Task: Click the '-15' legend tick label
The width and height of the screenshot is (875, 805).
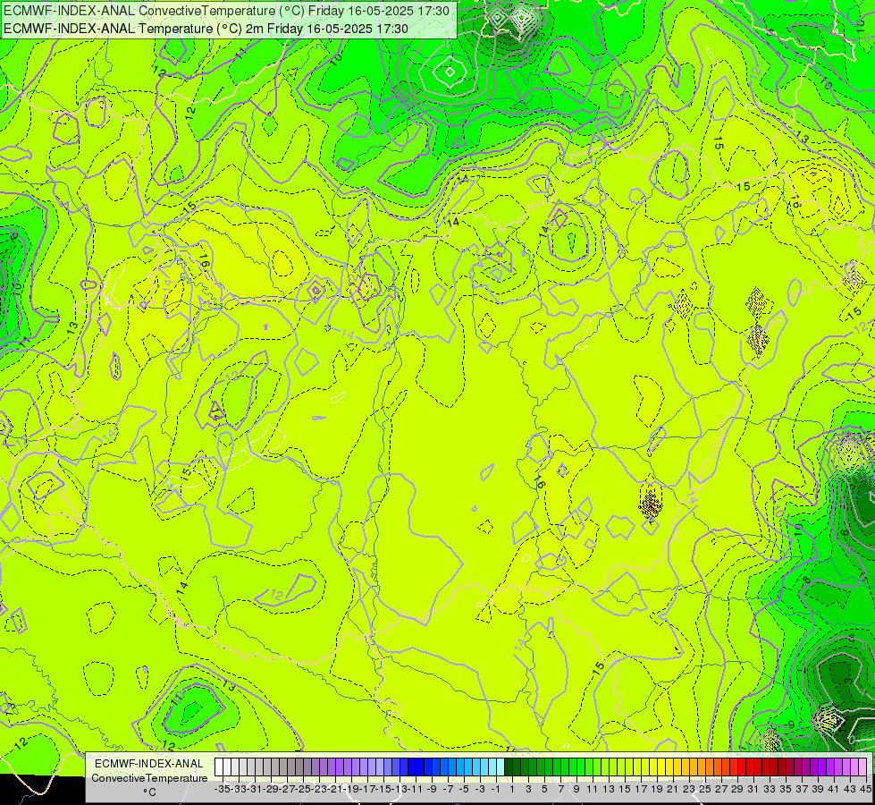Action: coord(384,789)
